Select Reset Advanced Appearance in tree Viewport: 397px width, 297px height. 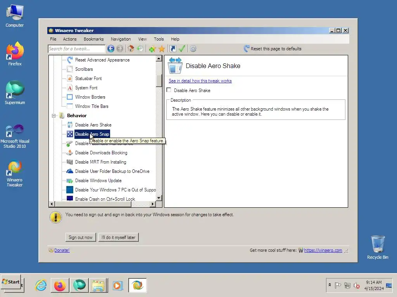(x=102, y=60)
